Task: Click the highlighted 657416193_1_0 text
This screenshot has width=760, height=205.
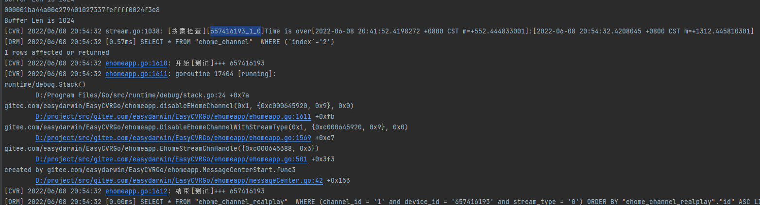Action: click(236, 31)
